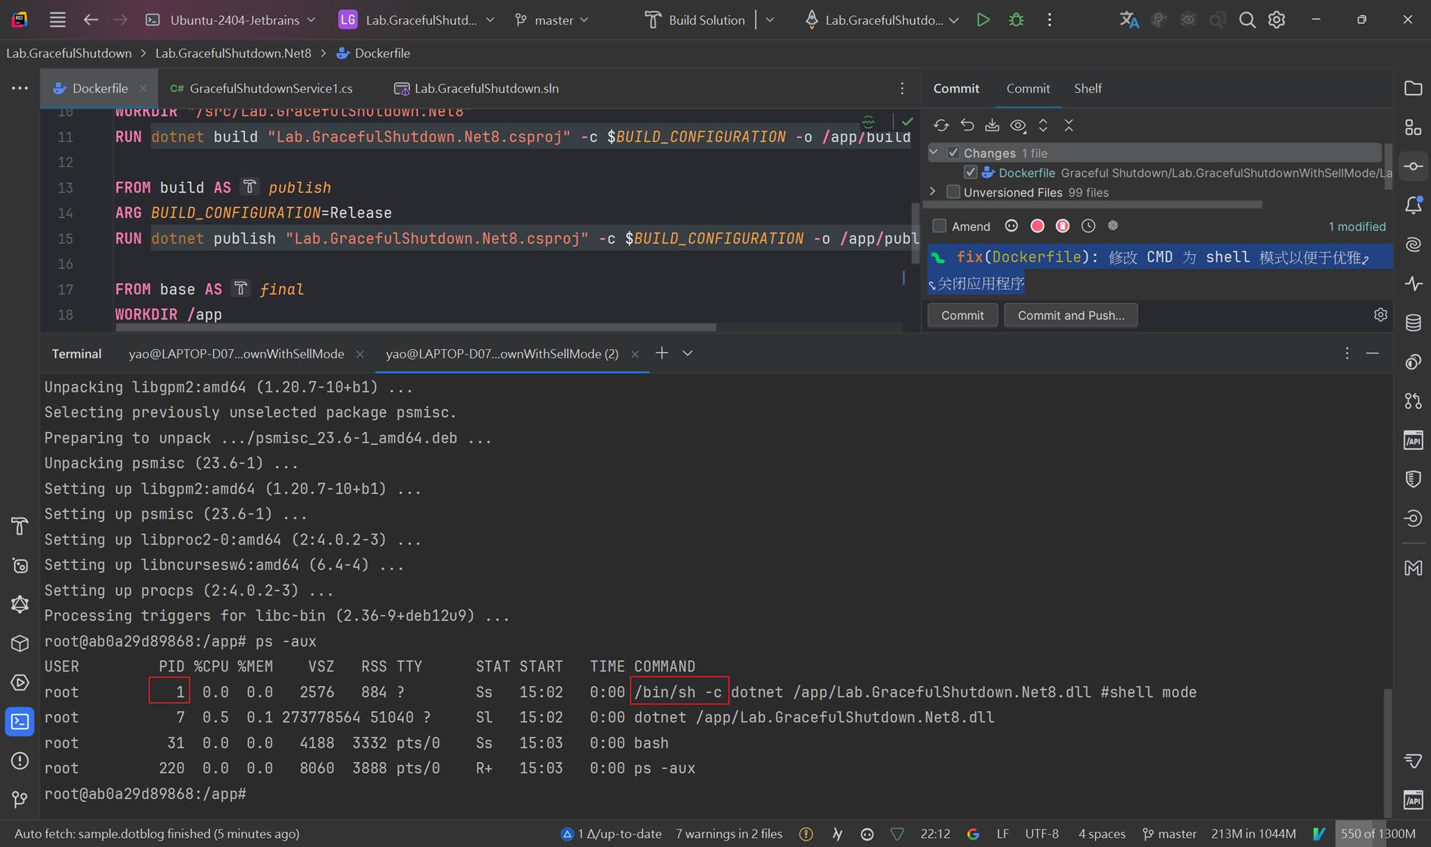Open the Database tool window icon
The height and width of the screenshot is (847, 1431).
1413,323
